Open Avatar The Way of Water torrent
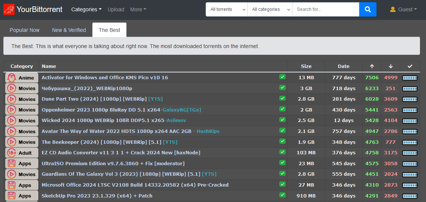The height and width of the screenshot is (202, 426). (x=130, y=131)
